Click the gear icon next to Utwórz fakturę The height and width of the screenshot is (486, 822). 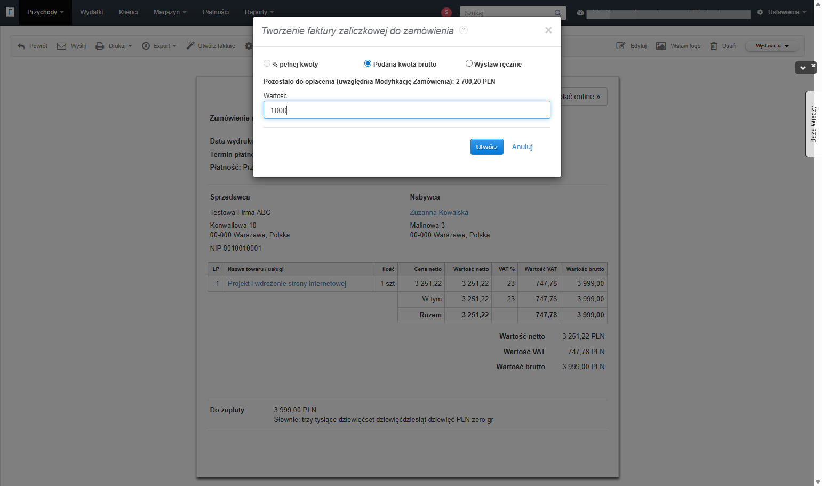click(249, 46)
